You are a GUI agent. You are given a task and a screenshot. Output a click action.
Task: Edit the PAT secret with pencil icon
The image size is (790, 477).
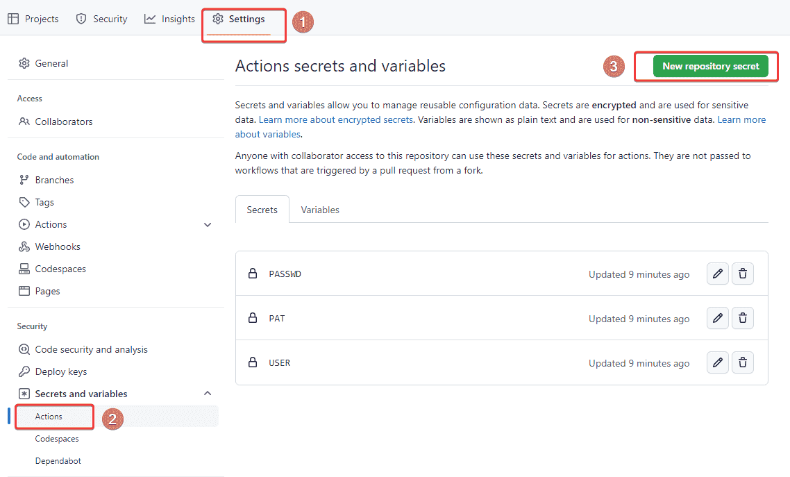[x=717, y=318]
